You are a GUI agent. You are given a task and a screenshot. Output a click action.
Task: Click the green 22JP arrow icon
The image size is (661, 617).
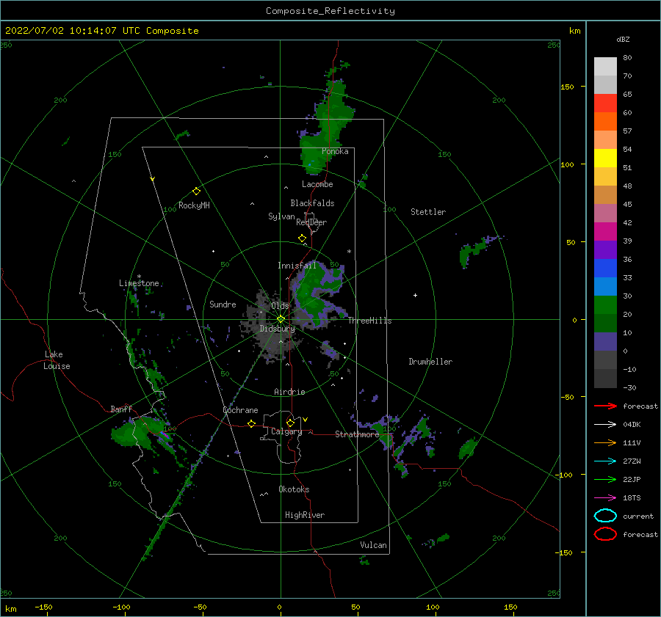(605, 479)
